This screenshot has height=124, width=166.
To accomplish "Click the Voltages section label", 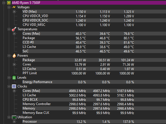I will pyautogui.click(x=23, y=7).
